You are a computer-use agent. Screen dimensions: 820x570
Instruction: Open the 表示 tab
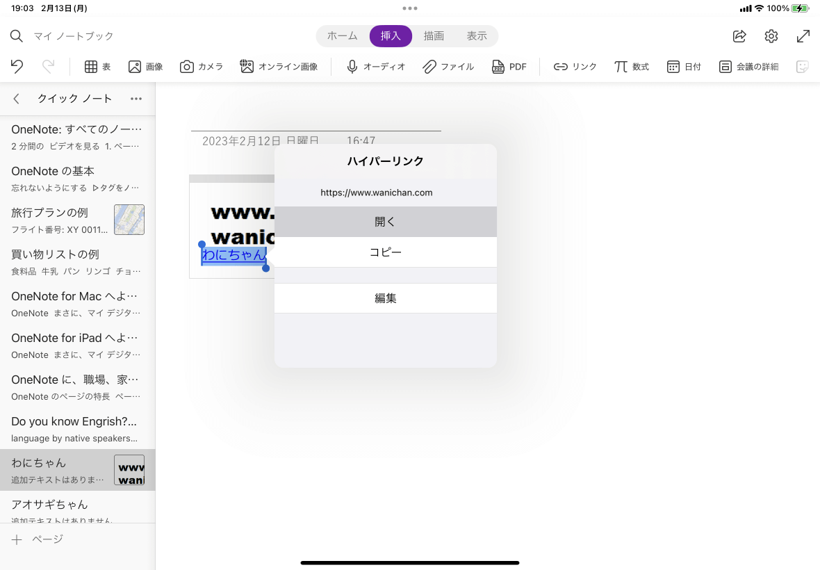click(477, 36)
